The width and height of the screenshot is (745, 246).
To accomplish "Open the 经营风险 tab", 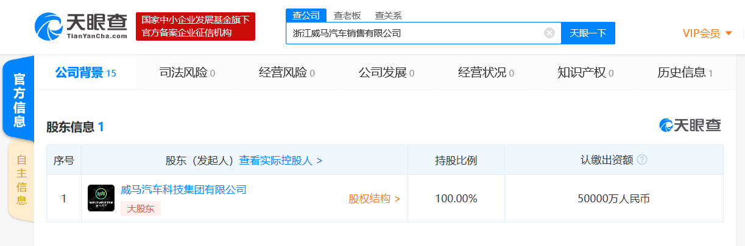I will (x=287, y=73).
